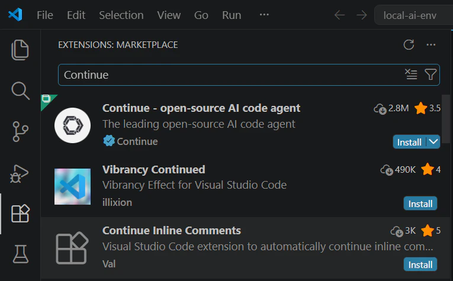453x281 pixels.
Task: Install the Vibrancy Continued extension
Action: (420, 204)
